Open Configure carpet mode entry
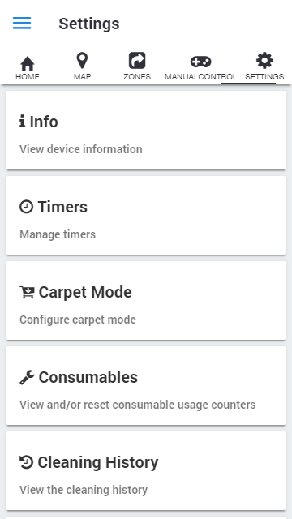 [x=78, y=320]
